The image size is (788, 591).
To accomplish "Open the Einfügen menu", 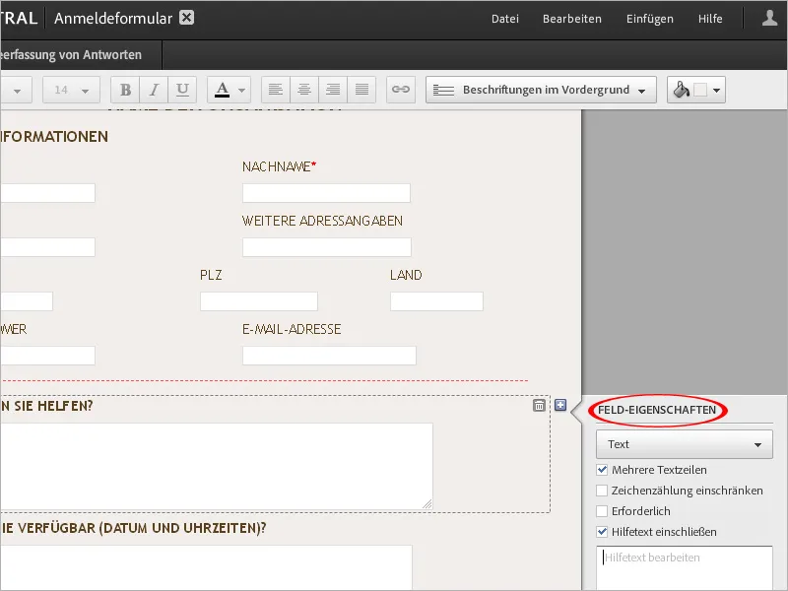I will click(x=649, y=18).
